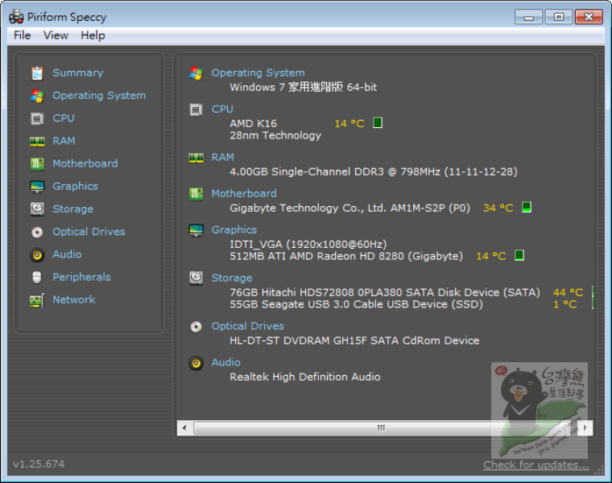Open the RAM section from sidebar
Screen dimensions: 612x483
point(64,141)
